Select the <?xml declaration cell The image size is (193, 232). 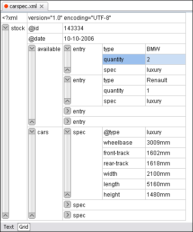tap(14, 18)
